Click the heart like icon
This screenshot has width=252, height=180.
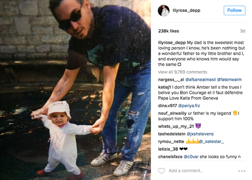[162, 171]
